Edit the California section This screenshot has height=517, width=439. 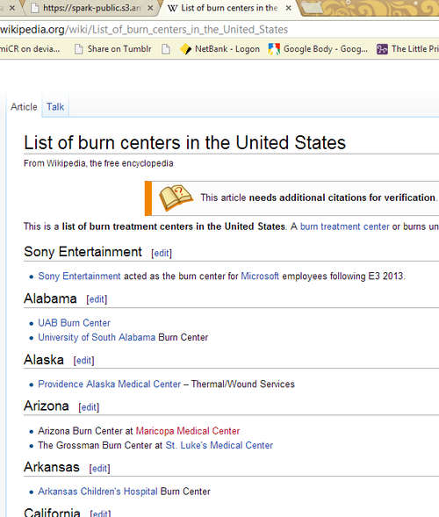point(100,513)
